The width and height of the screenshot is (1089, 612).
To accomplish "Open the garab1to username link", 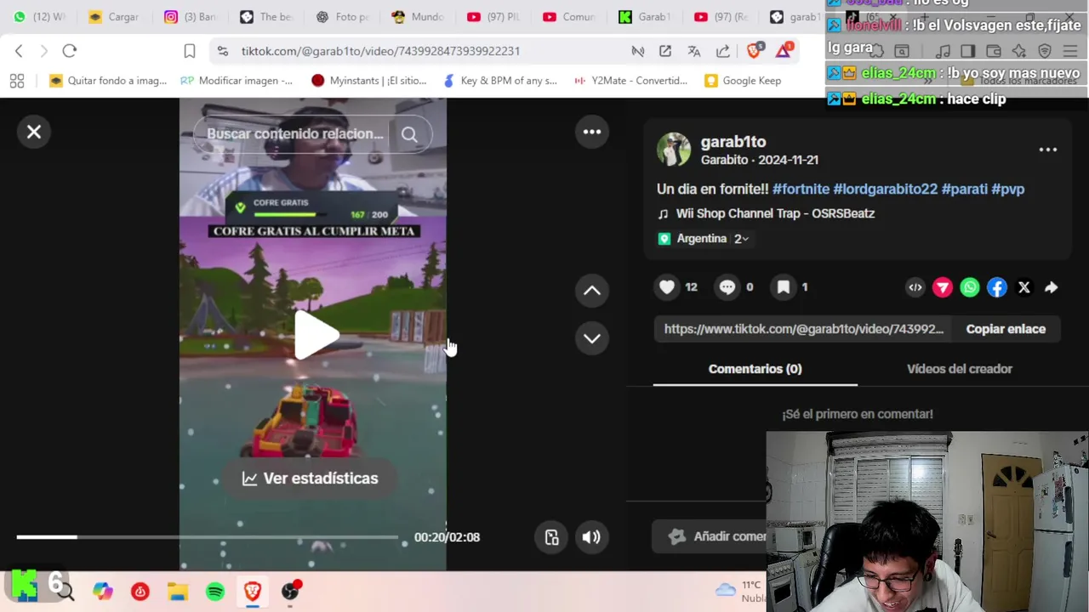I will [733, 142].
